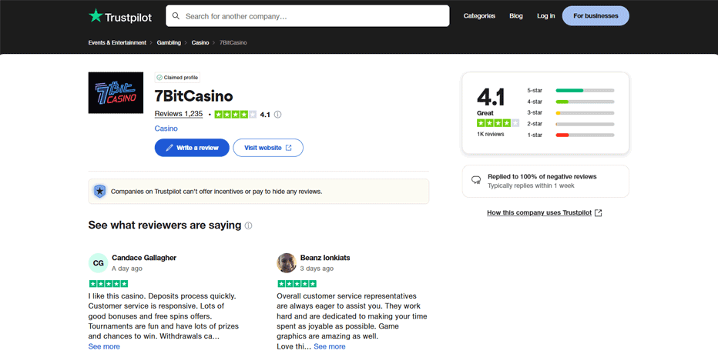Open the Blog page
This screenshot has width=718, height=354.
(x=515, y=16)
